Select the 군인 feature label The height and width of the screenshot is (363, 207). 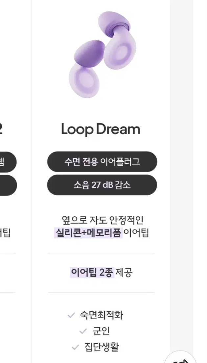point(101,331)
